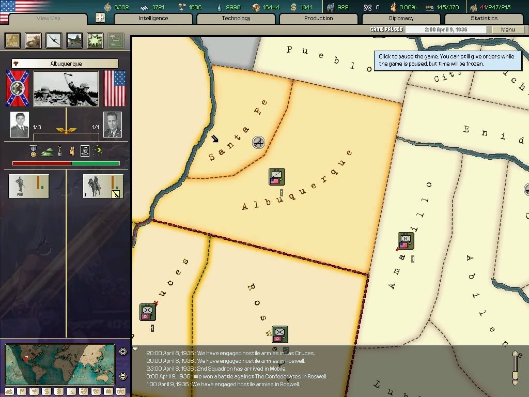Screen dimensions: 529x397
Task: Click the date display to pause game
Action: click(446, 29)
